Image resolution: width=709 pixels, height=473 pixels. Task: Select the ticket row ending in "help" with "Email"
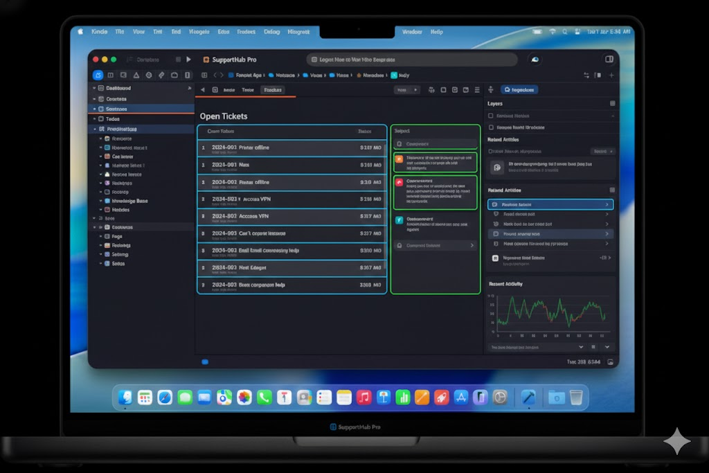pyautogui.click(x=292, y=251)
